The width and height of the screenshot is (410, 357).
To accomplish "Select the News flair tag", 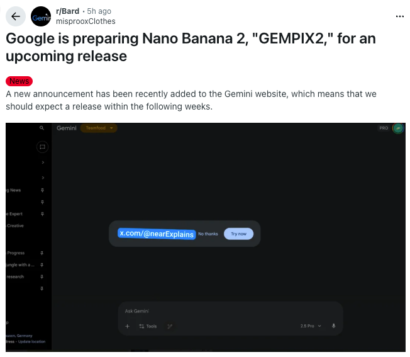I will coord(19,81).
